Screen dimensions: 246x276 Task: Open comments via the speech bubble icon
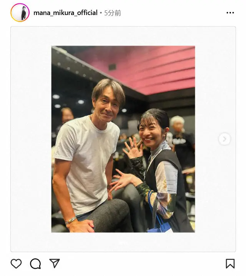(35, 264)
